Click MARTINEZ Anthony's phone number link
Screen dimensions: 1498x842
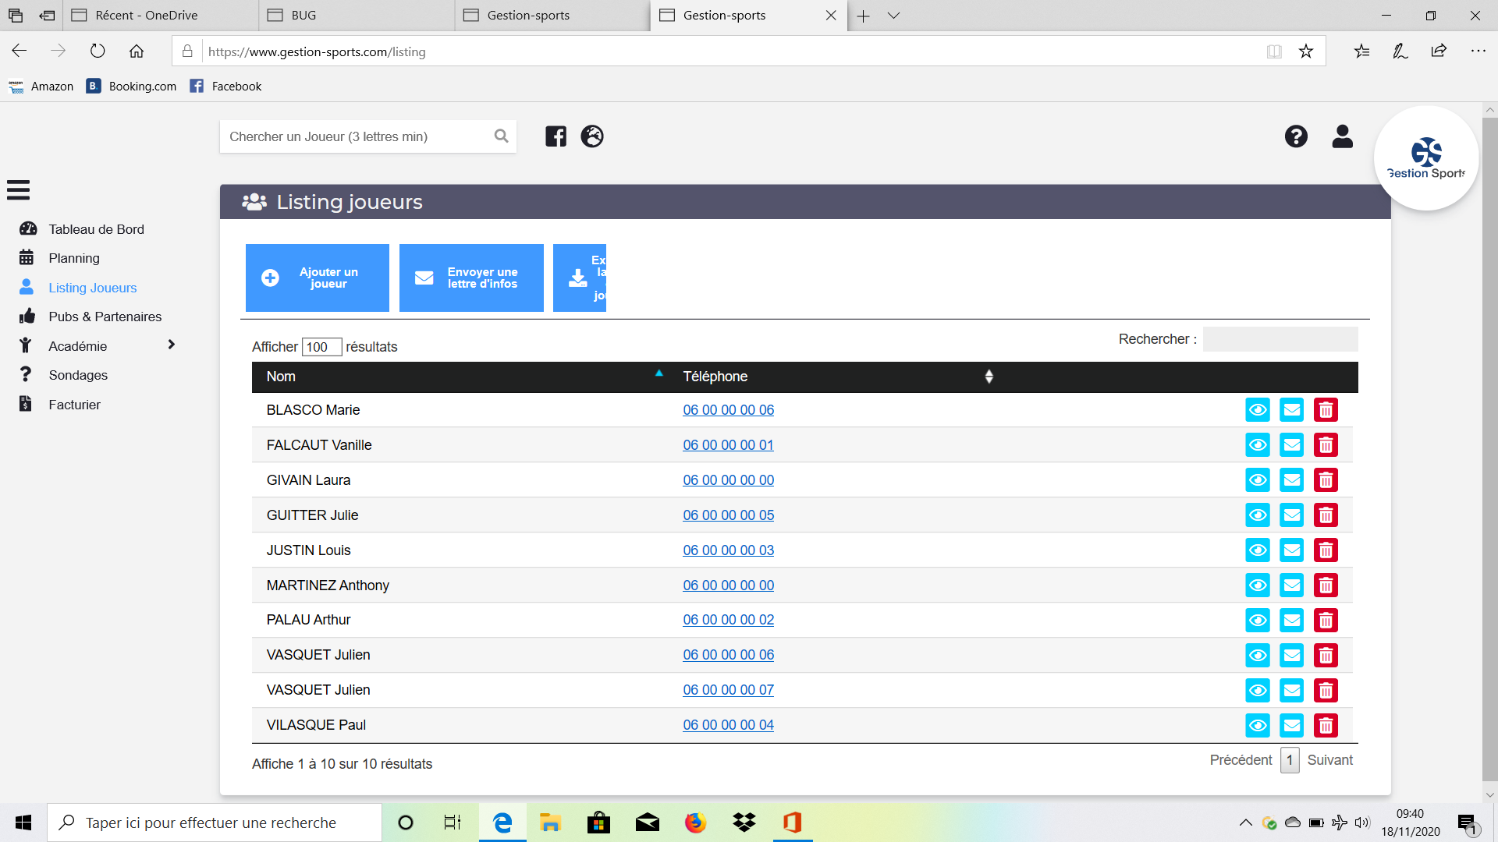[x=728, y=586]
